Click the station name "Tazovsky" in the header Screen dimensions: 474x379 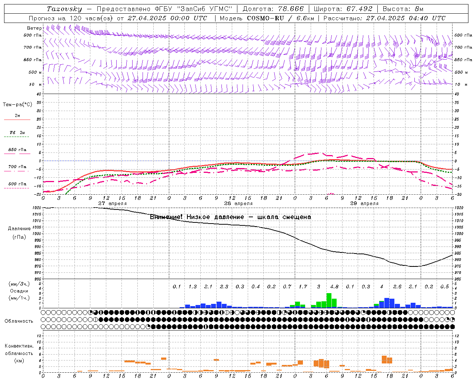coord(64,9)
